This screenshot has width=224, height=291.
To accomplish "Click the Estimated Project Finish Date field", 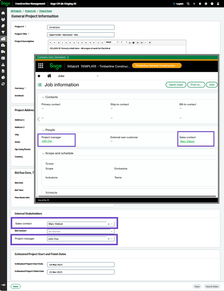I will point(81,272).
